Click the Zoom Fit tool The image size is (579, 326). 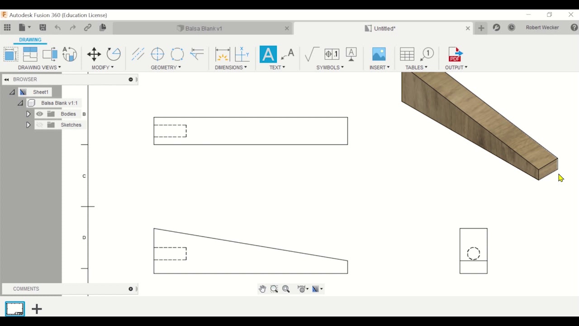286,289
